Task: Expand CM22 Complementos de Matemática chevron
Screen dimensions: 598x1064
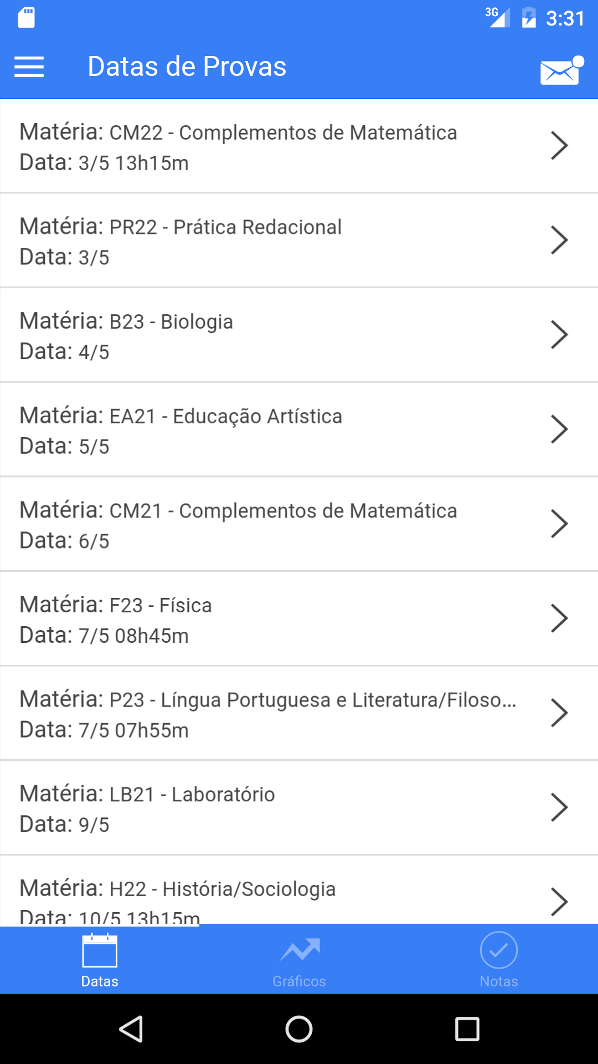Action: coord(559,146)
